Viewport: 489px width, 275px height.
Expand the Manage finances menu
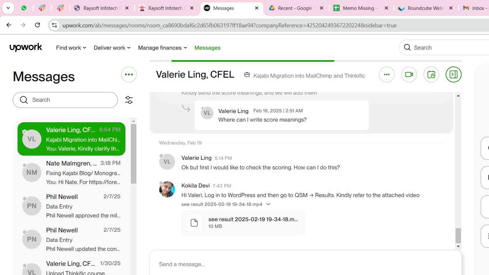point(162,48)
